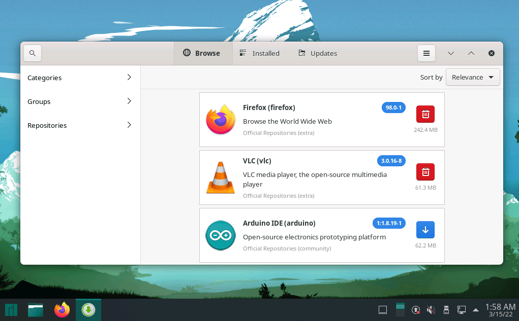Click the VLC remove trash button

(x=425, y=172)
